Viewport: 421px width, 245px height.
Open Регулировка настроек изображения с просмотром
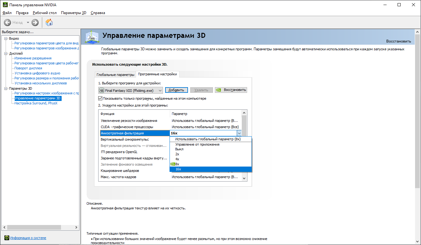[x=46, y=93]
